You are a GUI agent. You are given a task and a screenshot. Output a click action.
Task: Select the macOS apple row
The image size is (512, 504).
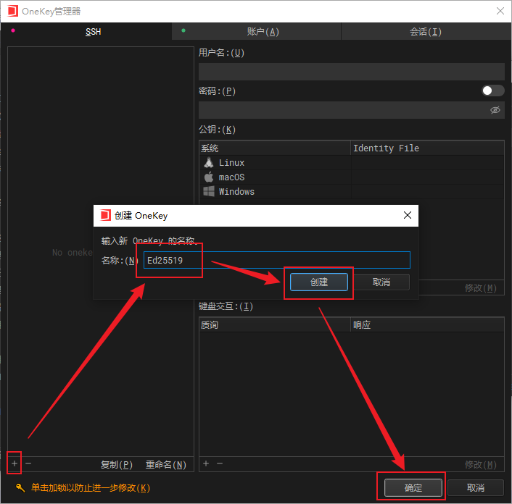[x=232, y=177]
